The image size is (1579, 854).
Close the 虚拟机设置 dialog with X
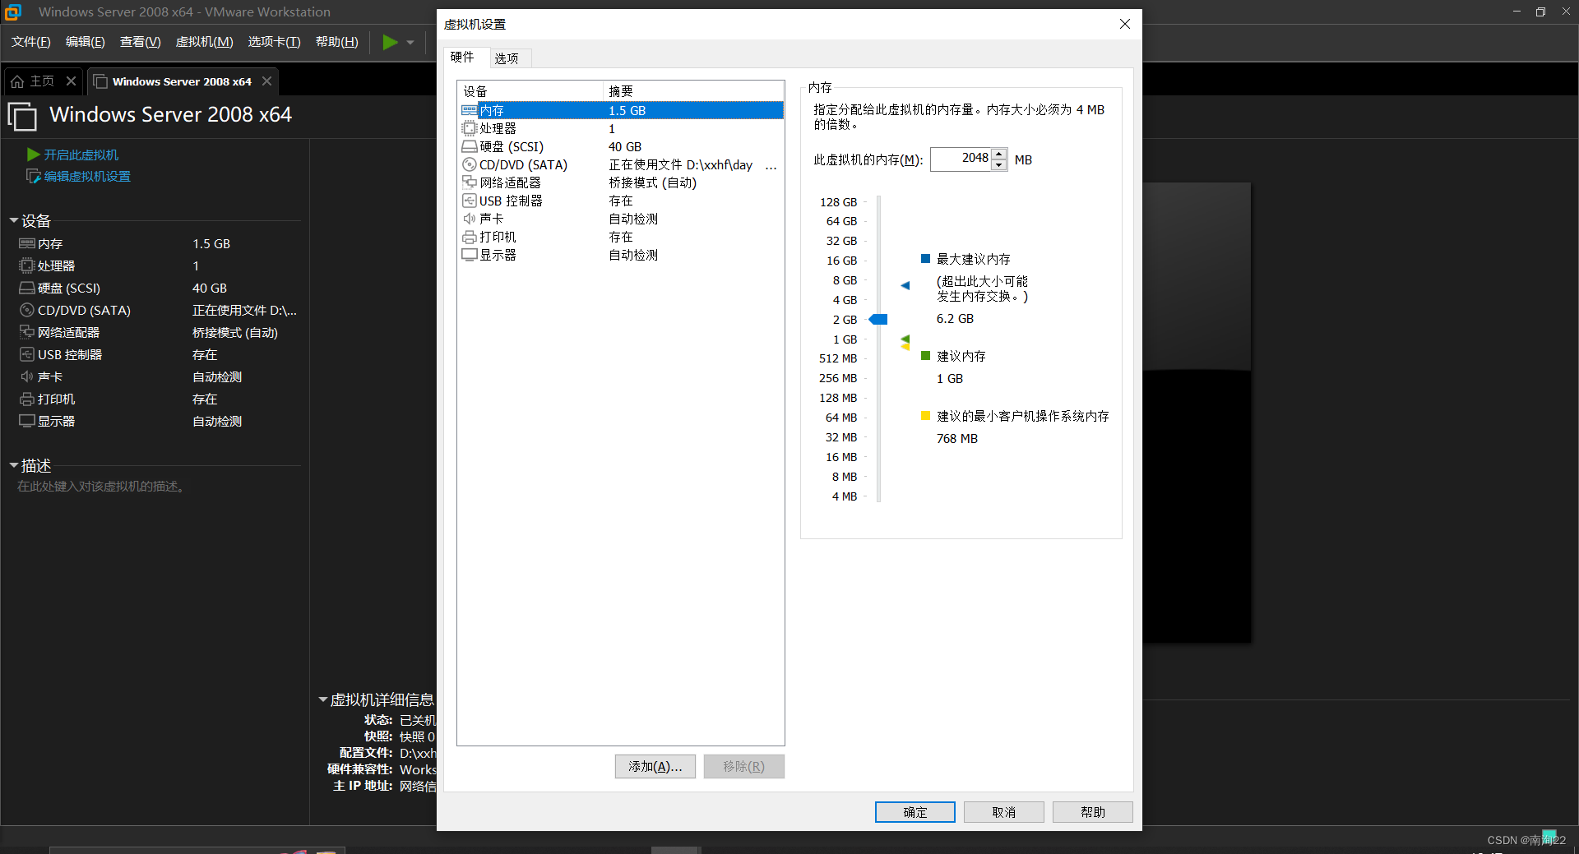tap(1125, 24)
